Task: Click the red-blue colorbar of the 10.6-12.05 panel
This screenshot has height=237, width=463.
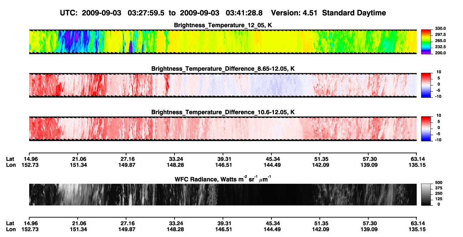Action: click(x=426, y=129)
